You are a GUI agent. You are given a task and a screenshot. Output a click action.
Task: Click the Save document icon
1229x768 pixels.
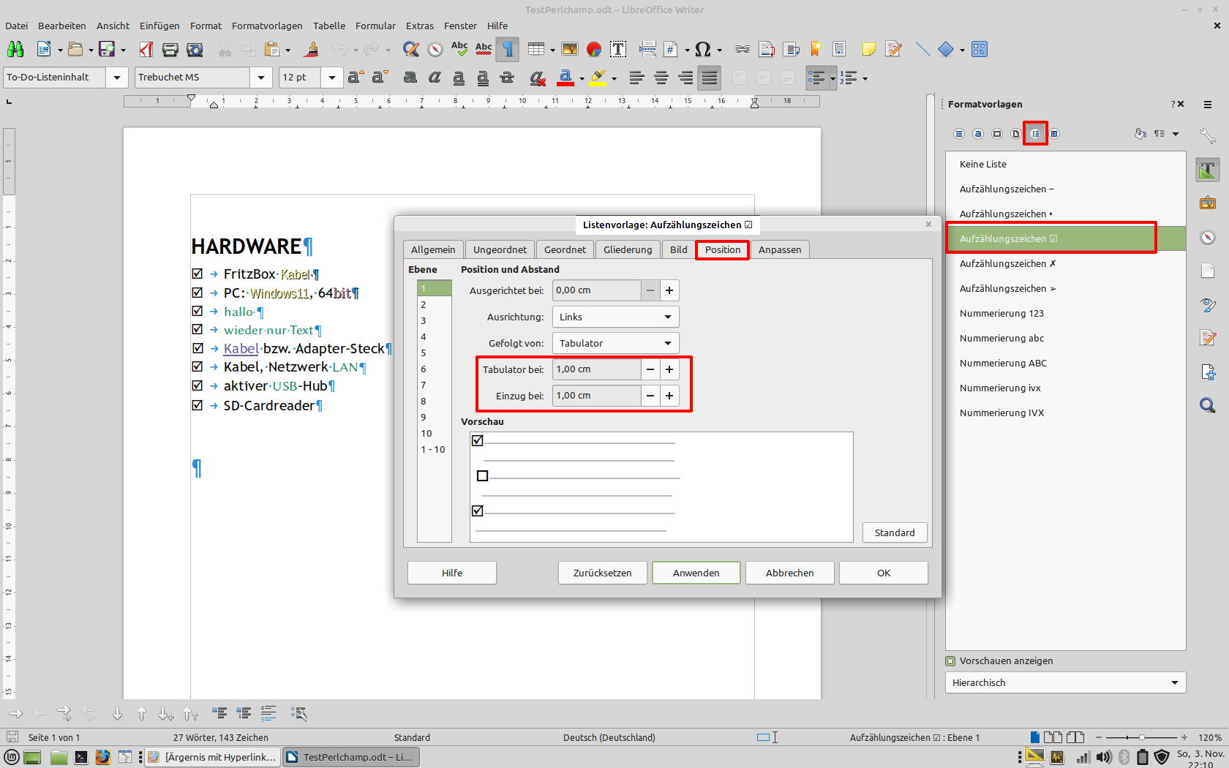(x=107, y=49)
